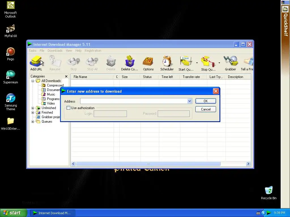290x217 pixels.
Task: Sort by the Time left column header
Action: 169,77
